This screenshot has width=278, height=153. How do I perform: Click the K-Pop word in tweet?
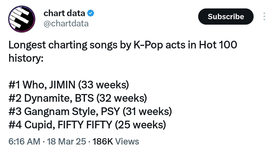click(148, 45)
